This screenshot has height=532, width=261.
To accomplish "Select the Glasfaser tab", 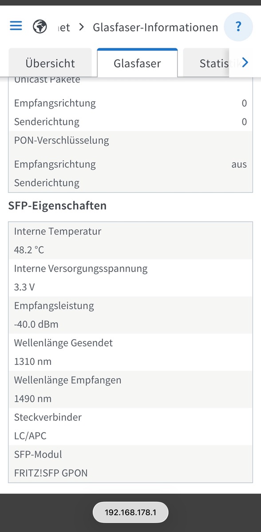I will pos(137,63).
